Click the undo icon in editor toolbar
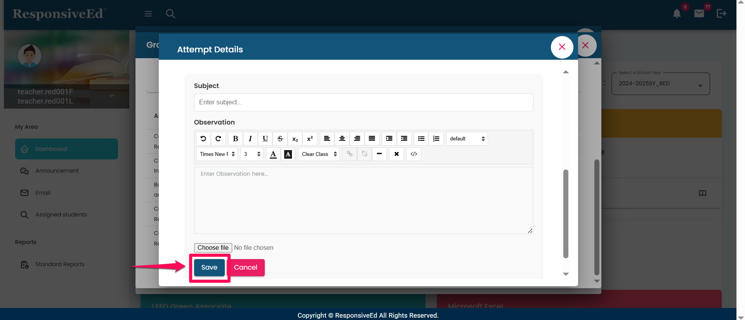This screenshot has height=320, width=745. 203,138
